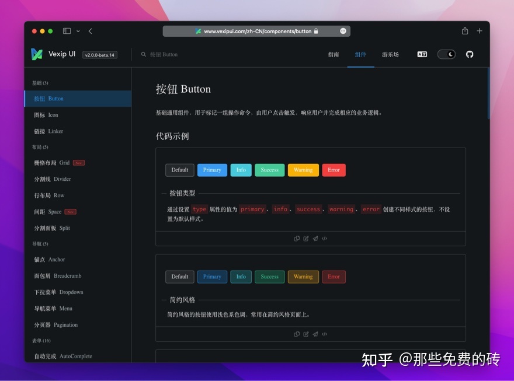Click the simple-style Info button

241,277
